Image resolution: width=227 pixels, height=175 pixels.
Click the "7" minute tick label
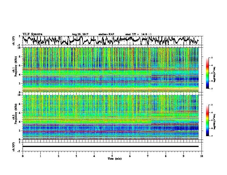[x=148, y=156]
